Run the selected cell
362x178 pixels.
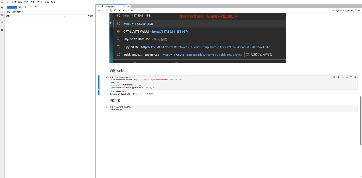119,11
